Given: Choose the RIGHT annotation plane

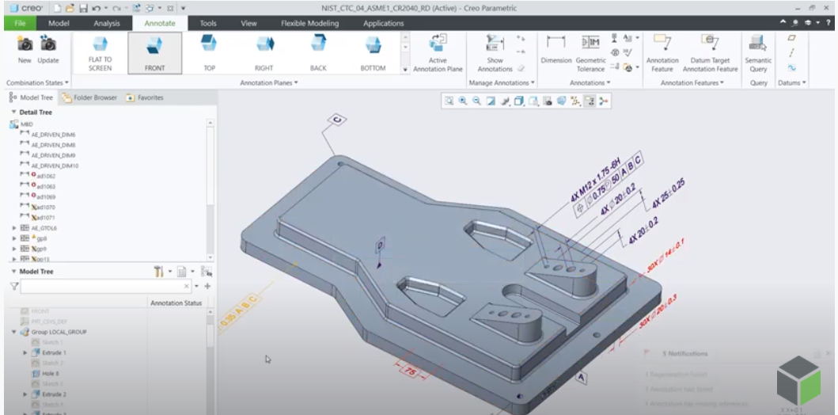Looking at the screenshot, I should 264,53.
